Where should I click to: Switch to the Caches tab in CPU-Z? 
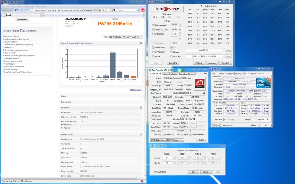click(222, 74)
